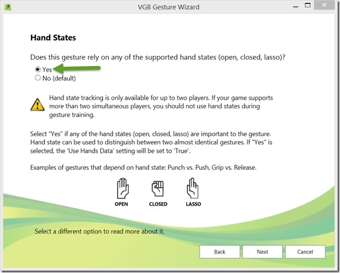340x273 pixels.
Task: Cancel the gesture wizard
Action: [305, 252]
